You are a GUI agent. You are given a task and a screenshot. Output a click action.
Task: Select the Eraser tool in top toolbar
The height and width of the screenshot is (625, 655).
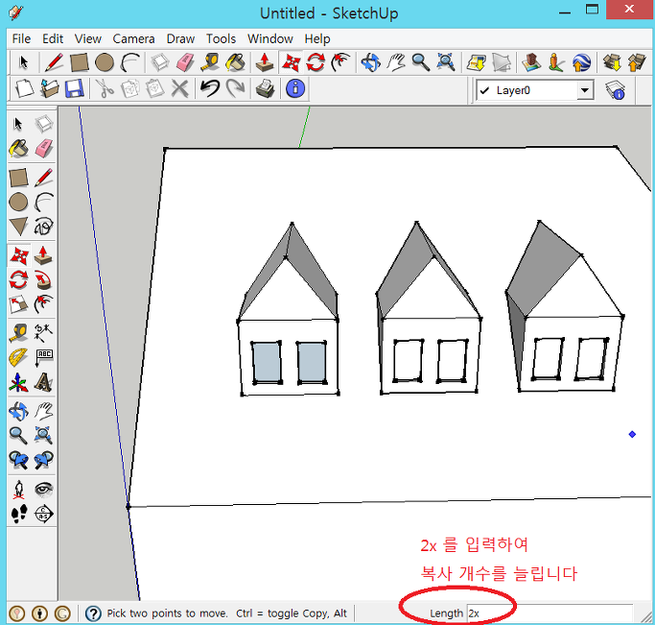(185, 62)
